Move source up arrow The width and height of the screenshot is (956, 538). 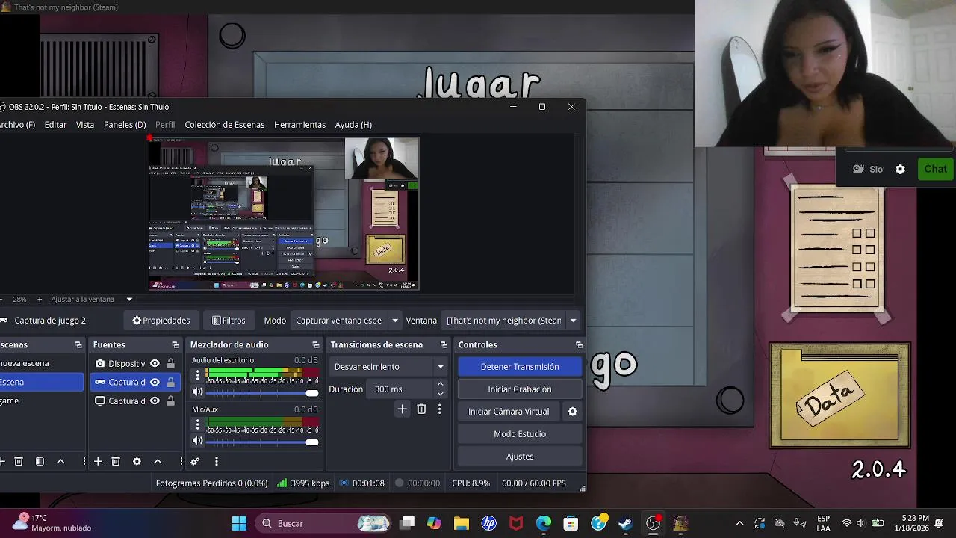pyautogui.click(x=158, y=462)
